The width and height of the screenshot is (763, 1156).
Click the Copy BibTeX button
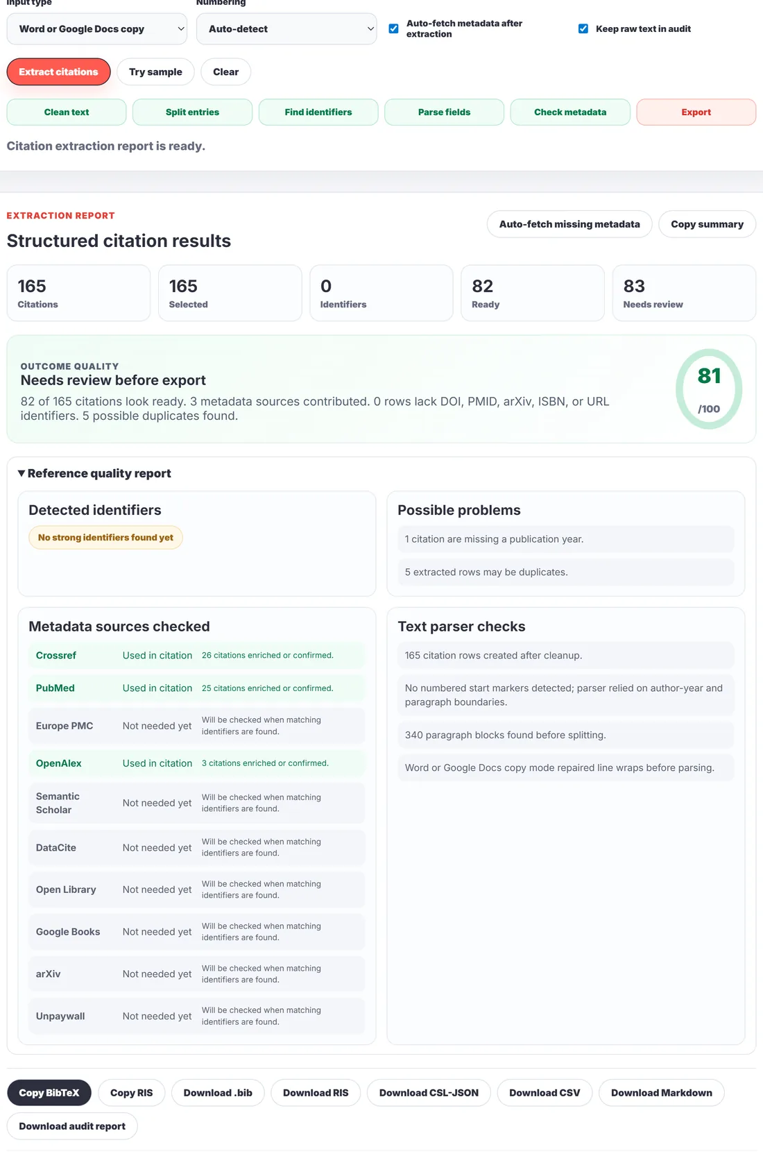point(49,1093)
